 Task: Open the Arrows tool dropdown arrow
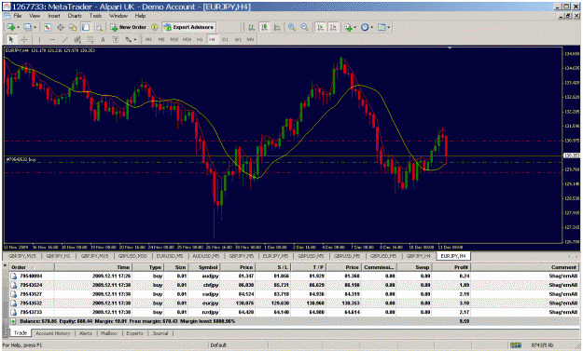tap(135, 39)
